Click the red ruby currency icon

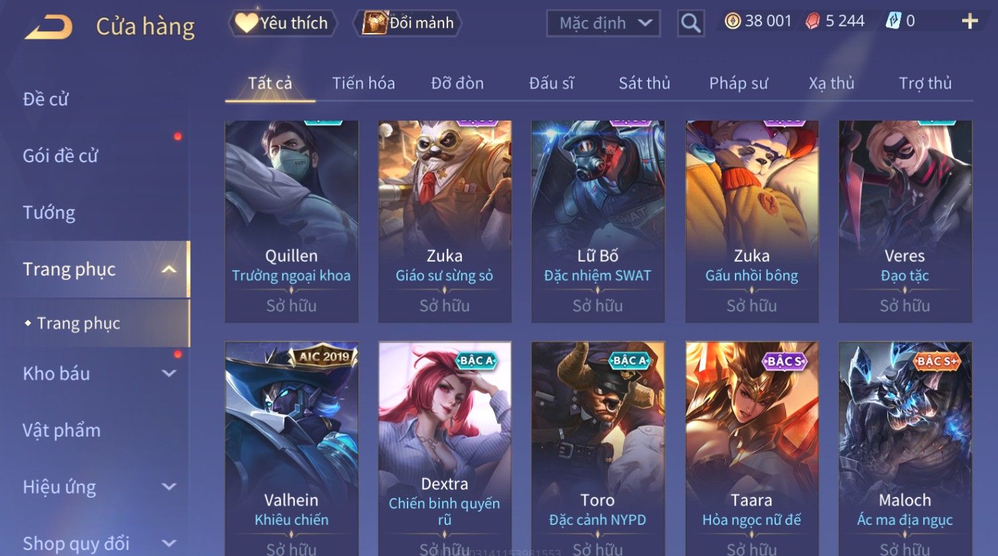click(812, 21)
